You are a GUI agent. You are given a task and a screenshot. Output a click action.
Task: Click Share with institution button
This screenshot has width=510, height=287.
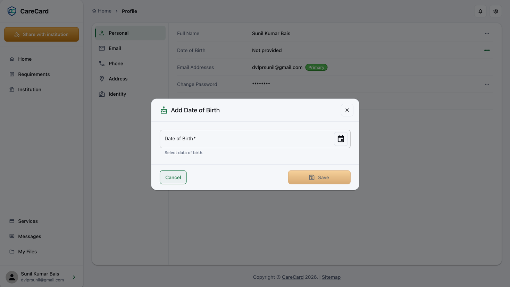coord(41,34)
